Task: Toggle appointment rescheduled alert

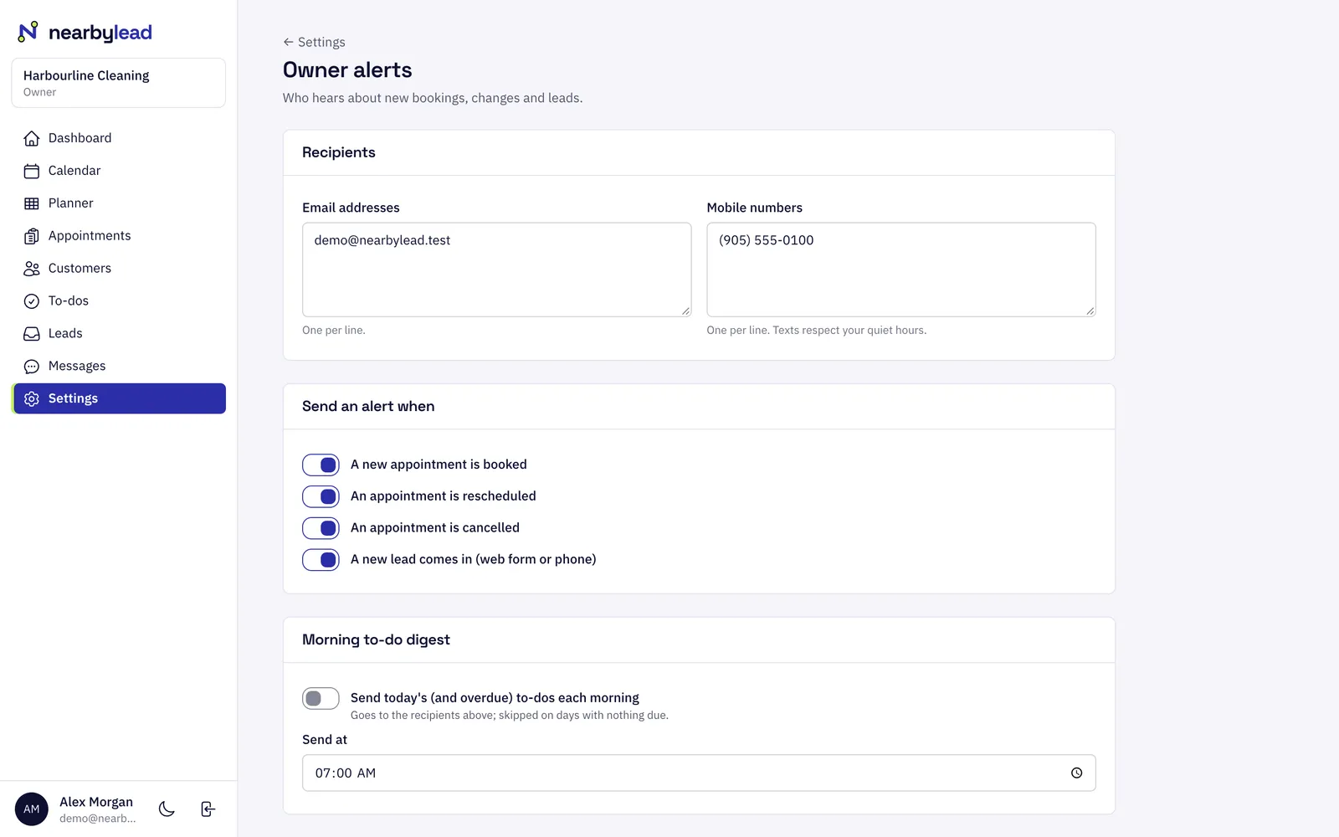Action: tap(321, 496)
